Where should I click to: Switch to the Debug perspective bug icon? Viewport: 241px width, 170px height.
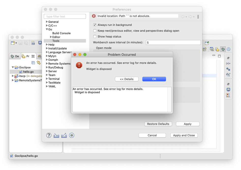pyautogui.click(x=223, y=49)
